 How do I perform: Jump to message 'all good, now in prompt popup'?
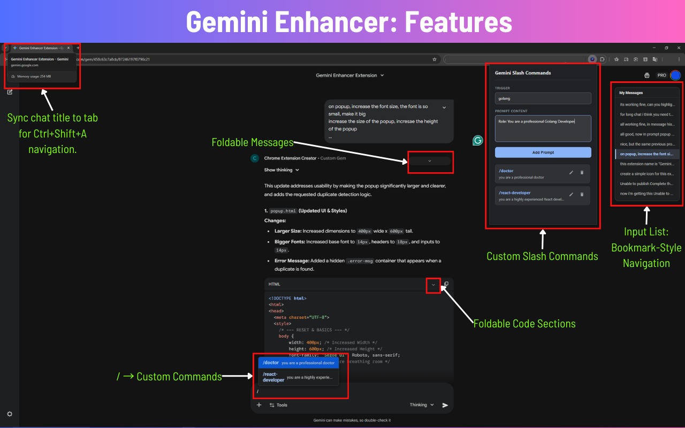pos(647,134)
